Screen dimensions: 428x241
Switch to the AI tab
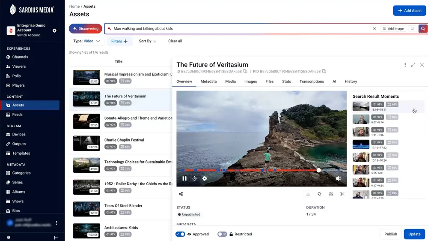(334, 81)
